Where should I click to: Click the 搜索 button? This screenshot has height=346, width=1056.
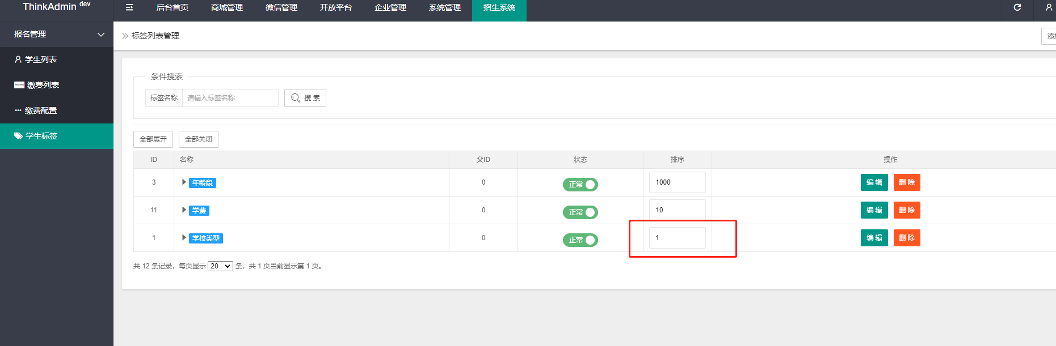(x=305, y=98)
